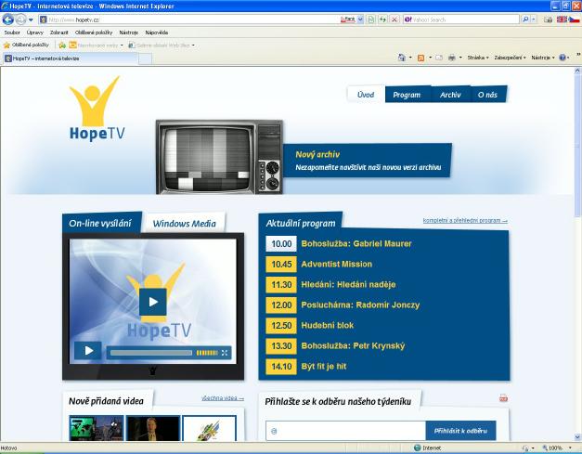Open the Nápověda menu
582x454 pixels.
click(156, 32)
